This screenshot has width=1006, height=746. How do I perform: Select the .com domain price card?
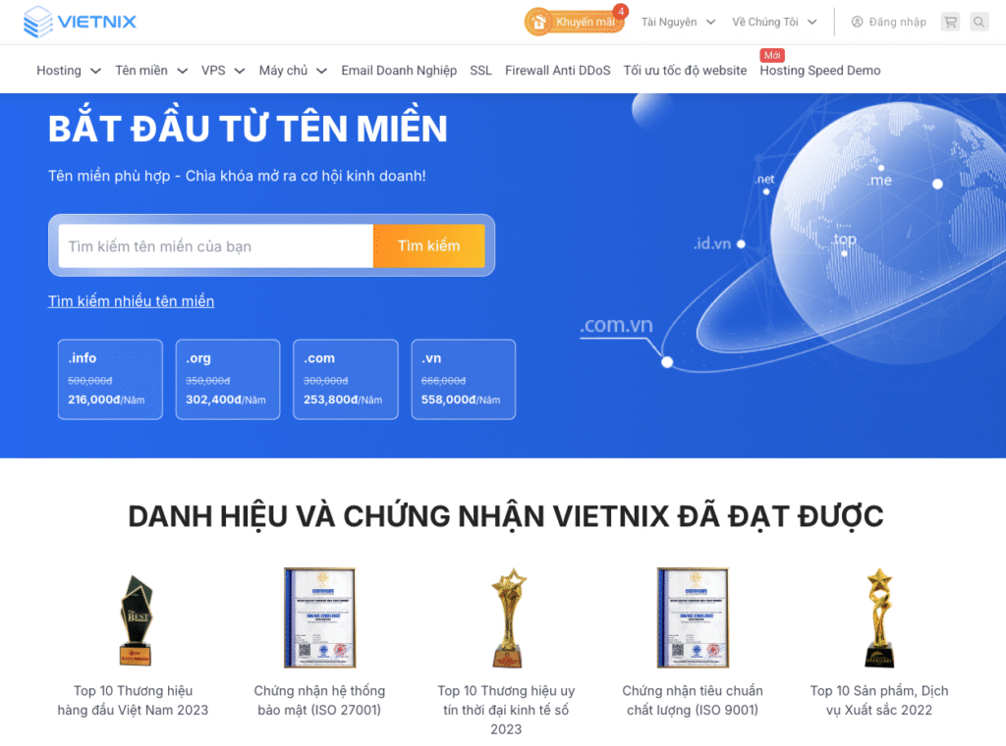345,380
